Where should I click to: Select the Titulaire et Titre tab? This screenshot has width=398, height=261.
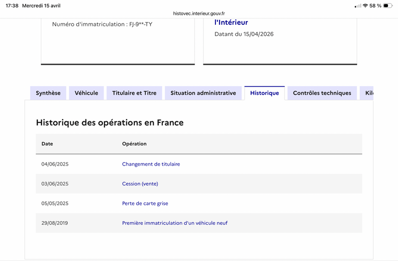(134, 93)
